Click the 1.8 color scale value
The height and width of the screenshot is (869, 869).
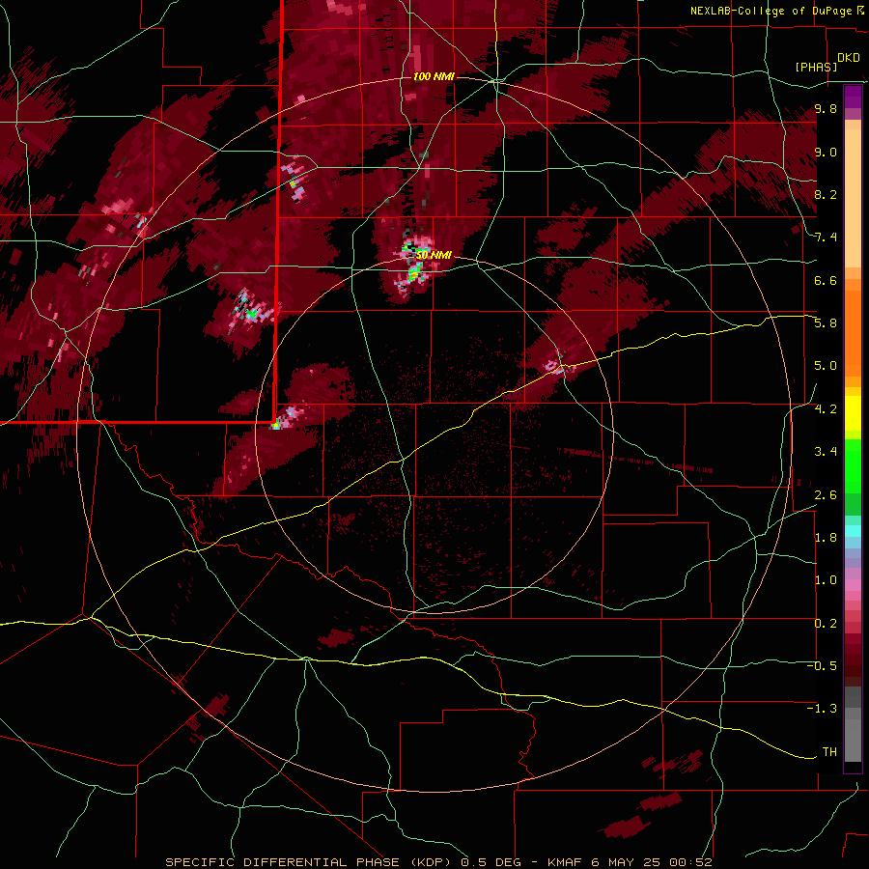pyautogui.click(x=826, y=538)
